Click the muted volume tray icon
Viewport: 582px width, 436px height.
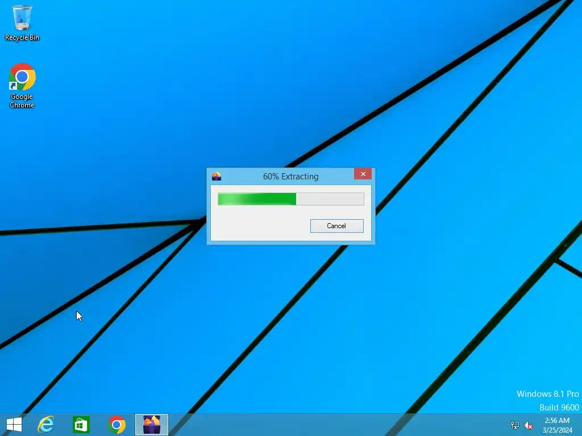[528, 425]
